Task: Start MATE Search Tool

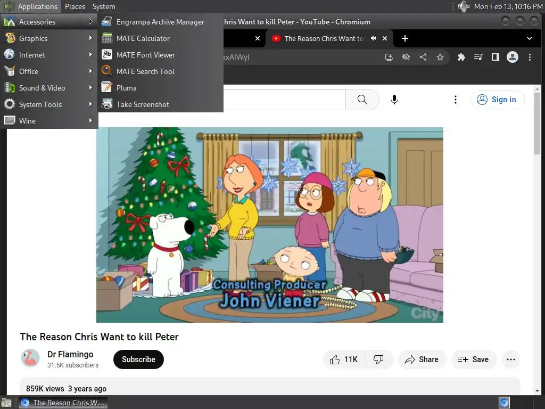Action: coord(160,71)
